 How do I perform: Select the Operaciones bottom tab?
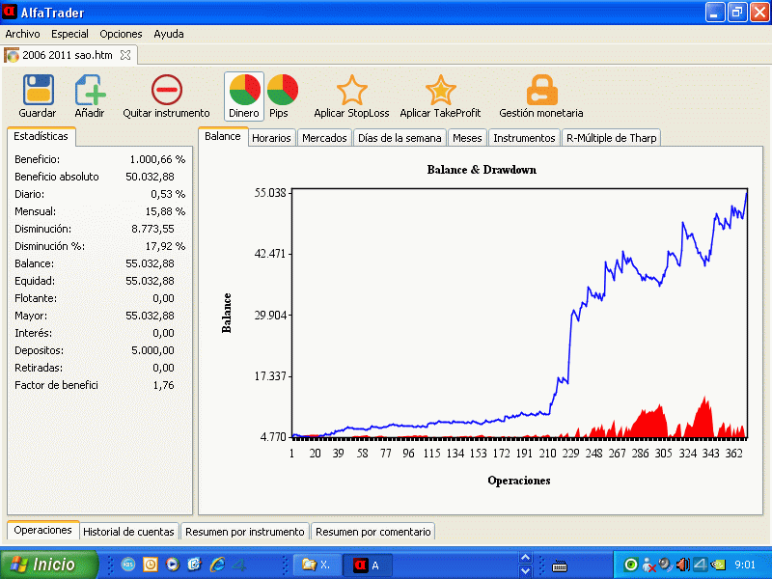point(42,530)
